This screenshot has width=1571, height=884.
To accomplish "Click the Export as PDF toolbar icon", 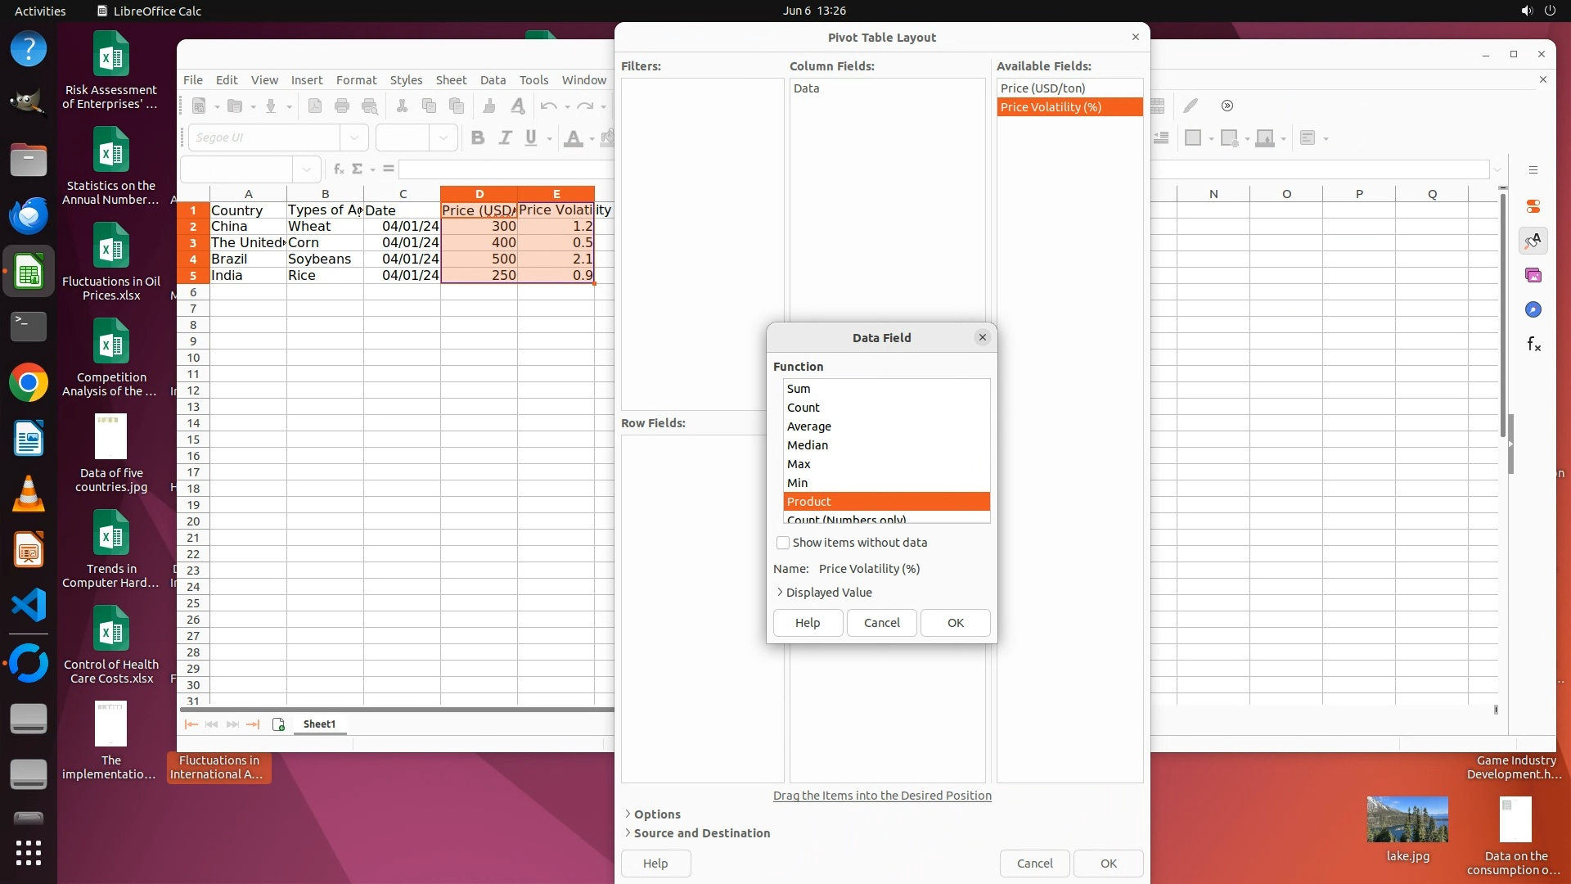I will click(x=315, y=106).
